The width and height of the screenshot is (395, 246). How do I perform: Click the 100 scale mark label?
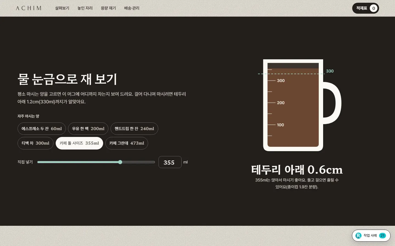(x=280, y=125)
